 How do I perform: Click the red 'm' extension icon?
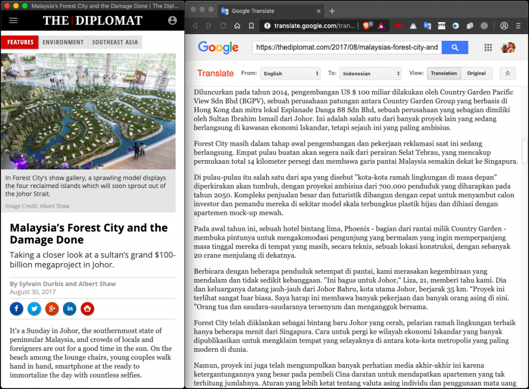click(399, 26)
